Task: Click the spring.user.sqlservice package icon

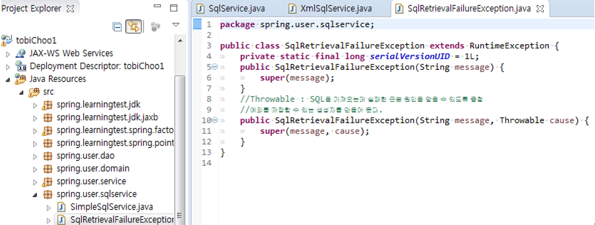Action: pyautogui.click(x=47, y=195)
